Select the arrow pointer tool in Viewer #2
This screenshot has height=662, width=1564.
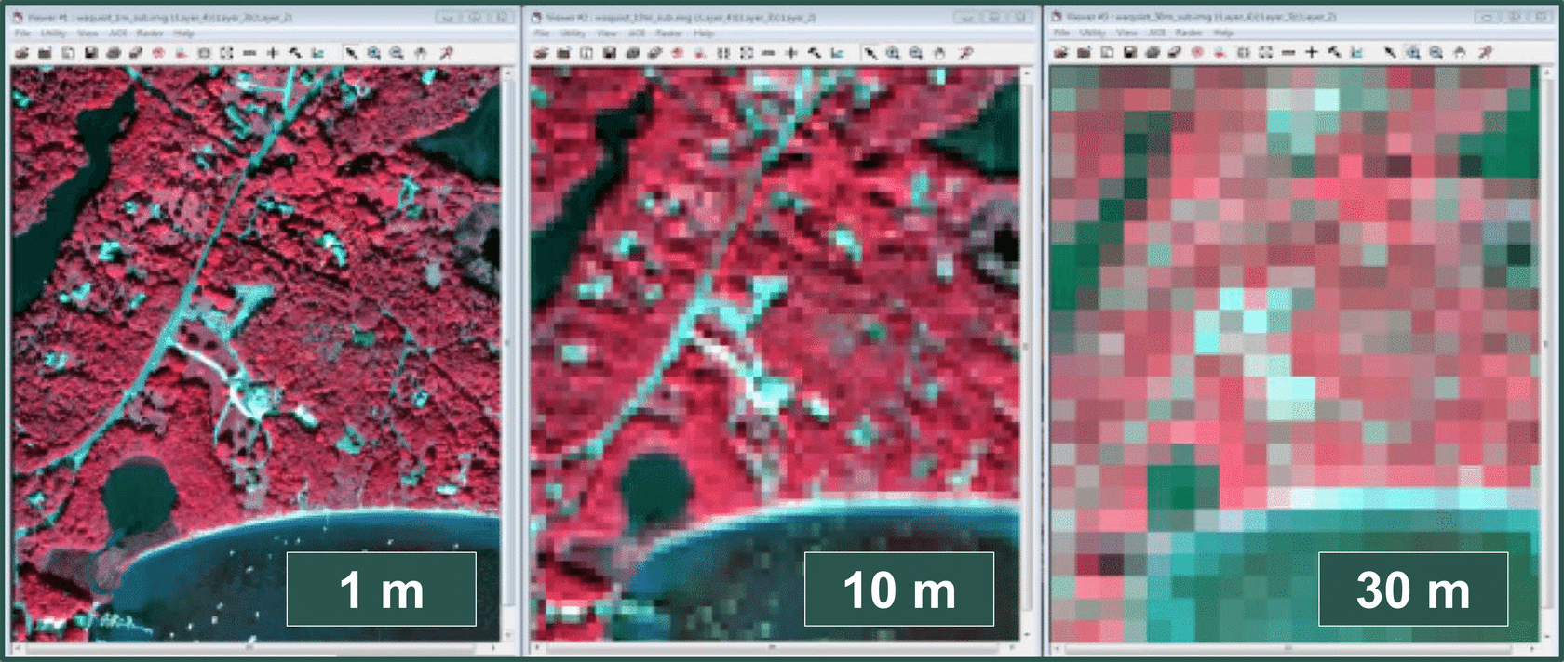click(x=870, y=53)
